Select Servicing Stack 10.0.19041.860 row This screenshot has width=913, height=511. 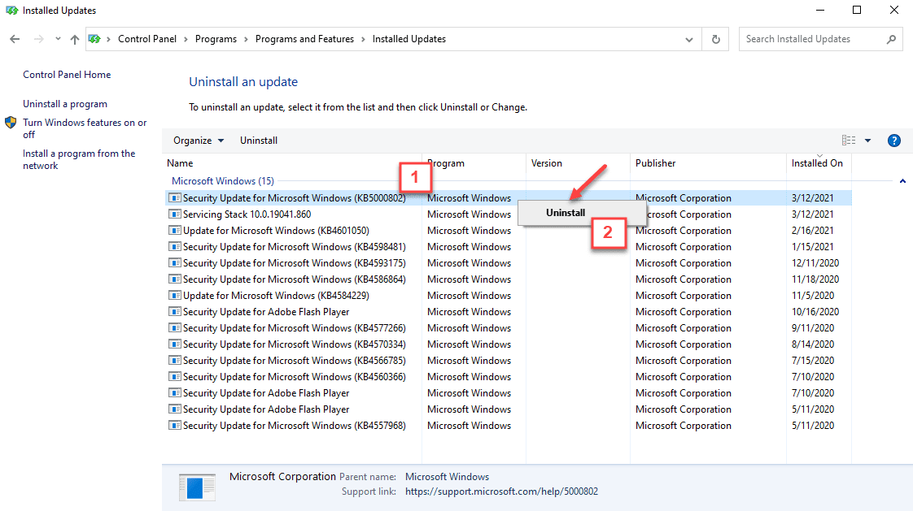(509, 214)
